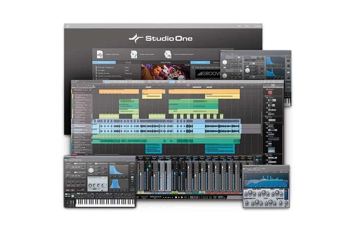This screenshot has height=234, width=355.
Task: Switch to the Recent Files tab
Action: coord(104,62)
